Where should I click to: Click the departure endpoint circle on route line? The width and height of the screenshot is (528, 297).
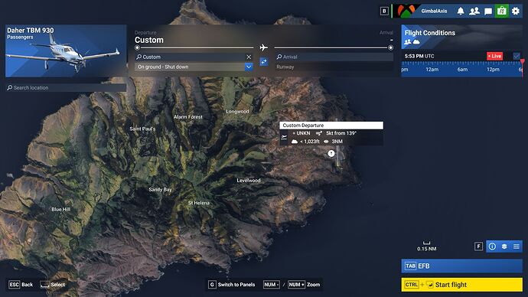(137, 47)
